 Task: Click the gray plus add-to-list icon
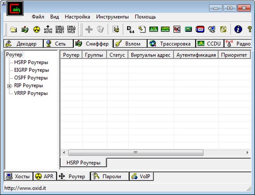89,30
